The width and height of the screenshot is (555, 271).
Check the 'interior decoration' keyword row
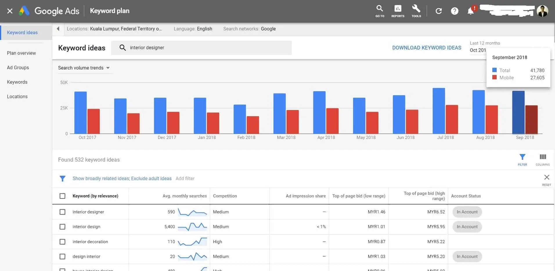coord(62,241)
